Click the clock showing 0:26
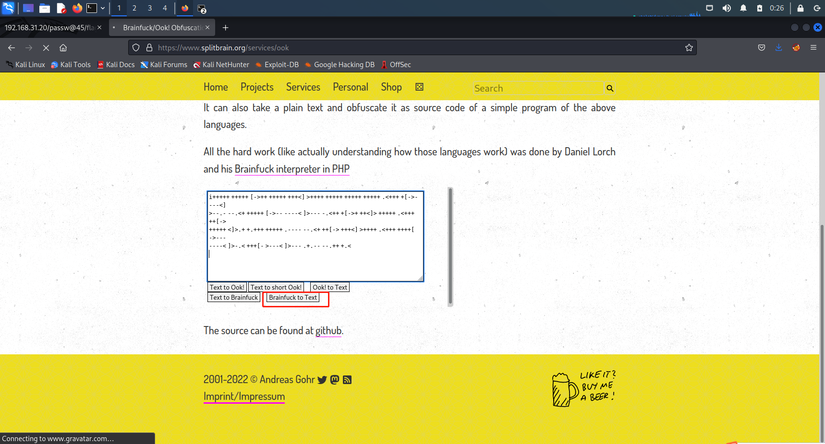The width and height of the screenshot is (825, 444). [776, 8]
